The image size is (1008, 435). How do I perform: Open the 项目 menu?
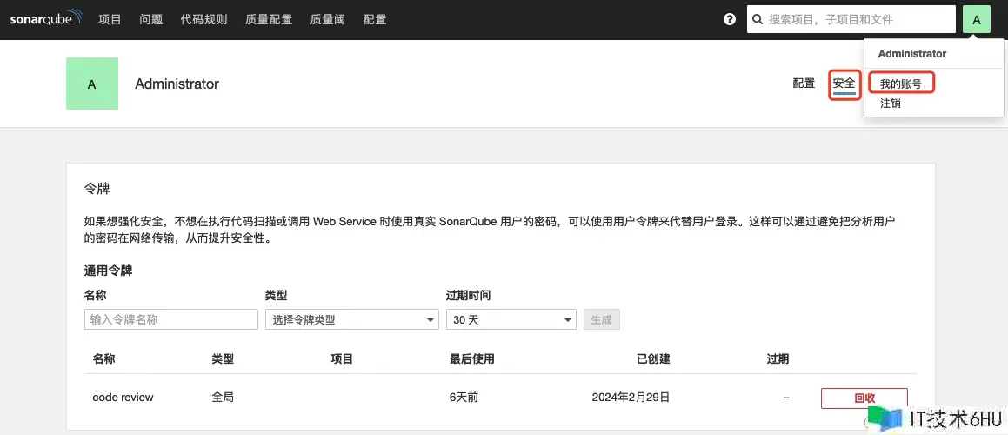110,19
